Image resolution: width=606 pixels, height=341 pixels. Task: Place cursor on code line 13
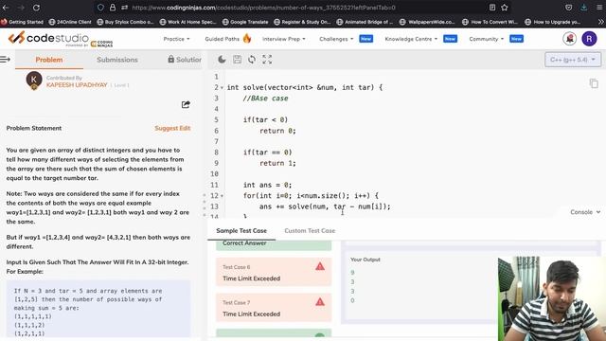pos(325,206)
